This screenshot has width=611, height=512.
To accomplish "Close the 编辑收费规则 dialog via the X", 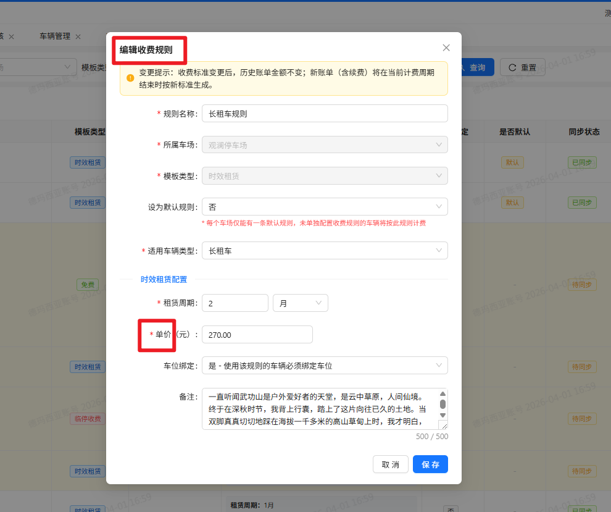I will point(446,48).
